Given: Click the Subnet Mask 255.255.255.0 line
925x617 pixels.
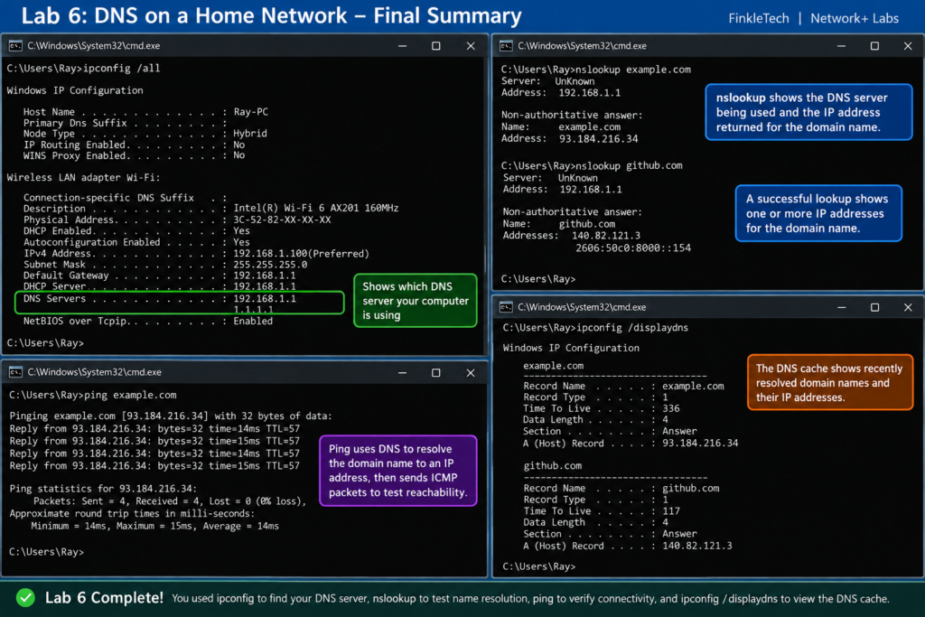Looking at the screenshot, I should pyautogui.click(x=165, y=265).
